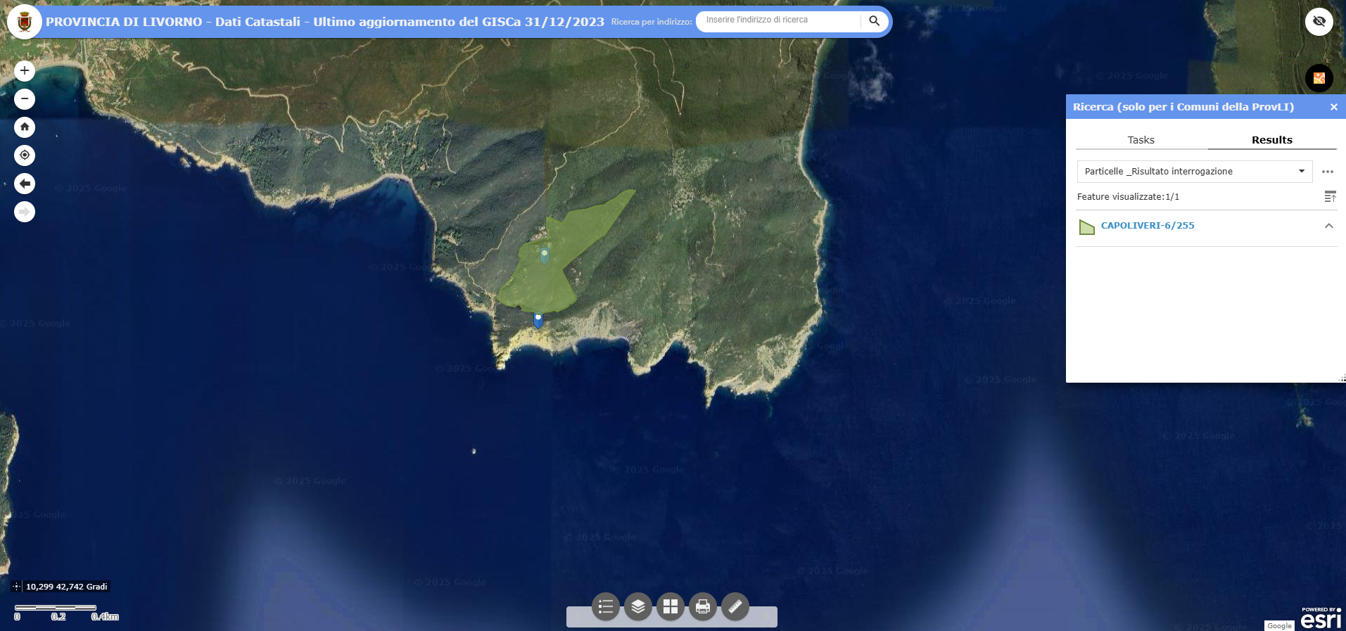Viewport: 1346px width, 631px height.
Task: Open the Particelle _Risultato interrogazione dropdown
Action: click(x=1194, y=172)
